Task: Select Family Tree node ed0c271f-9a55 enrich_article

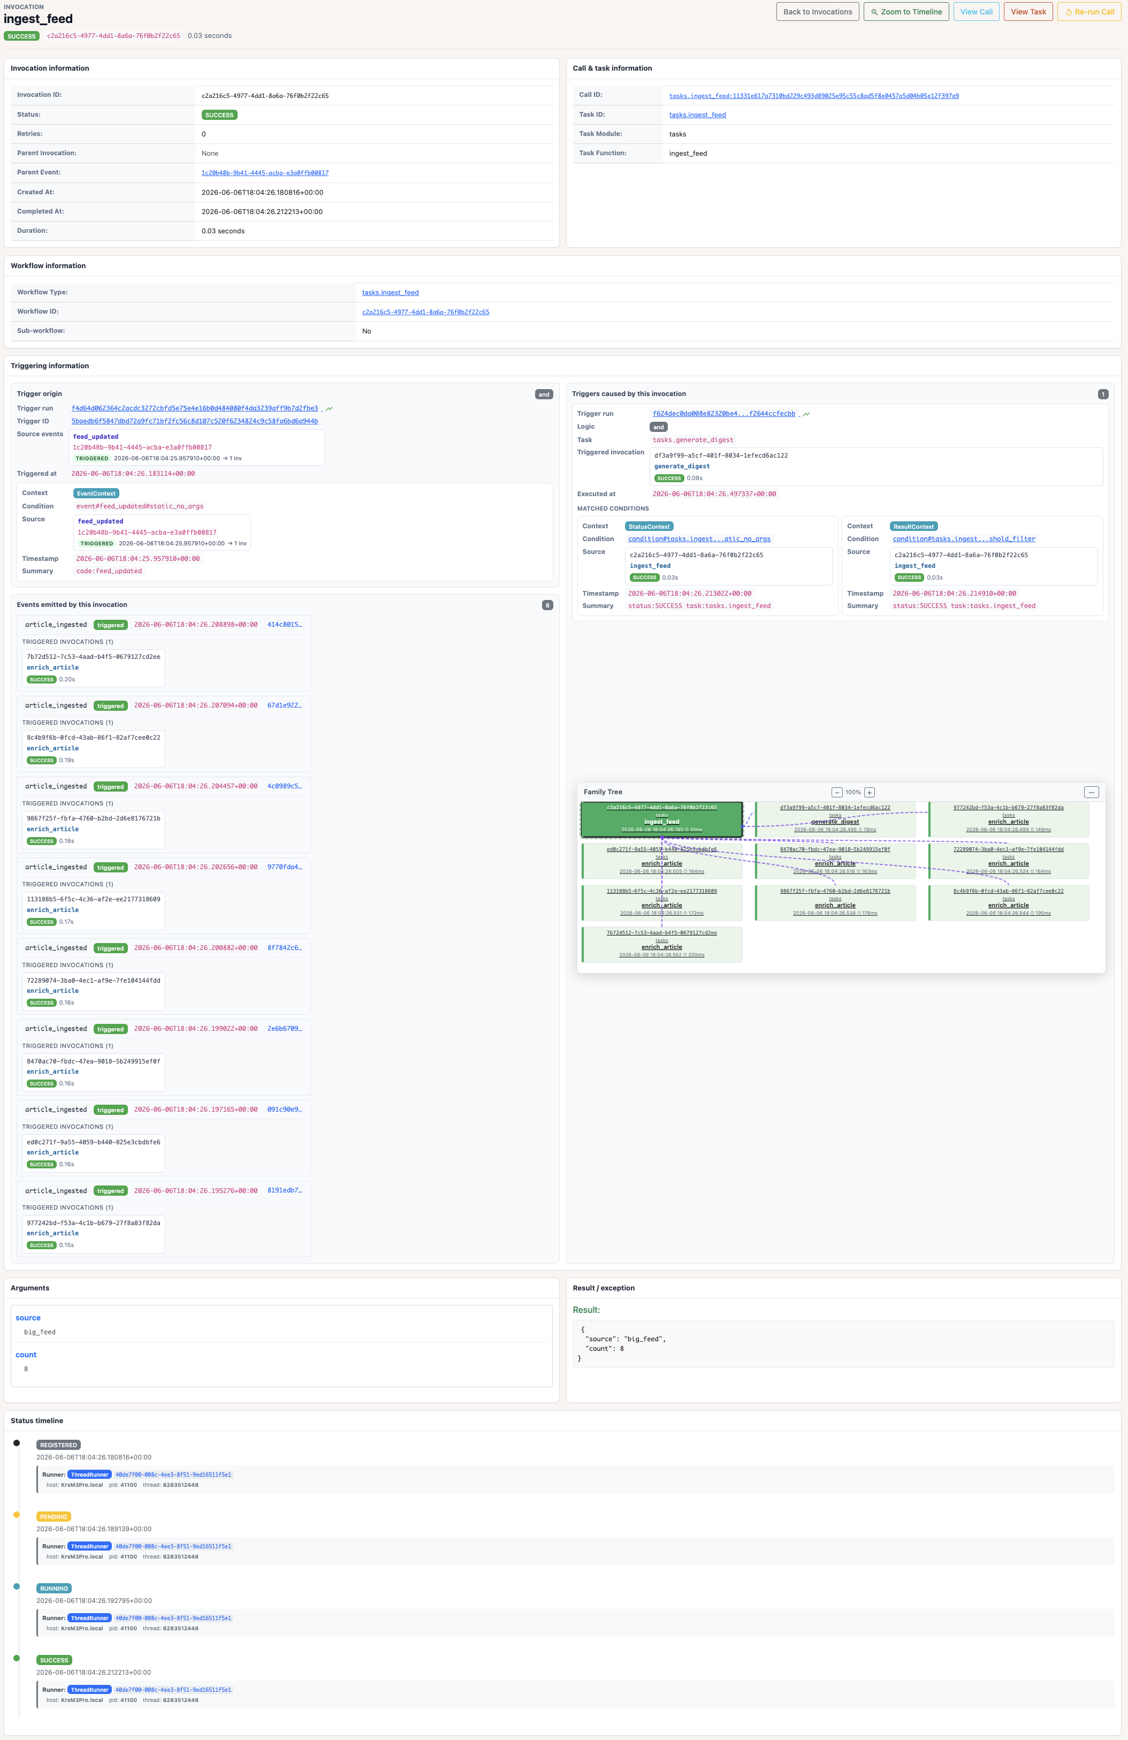Action: 661,861
